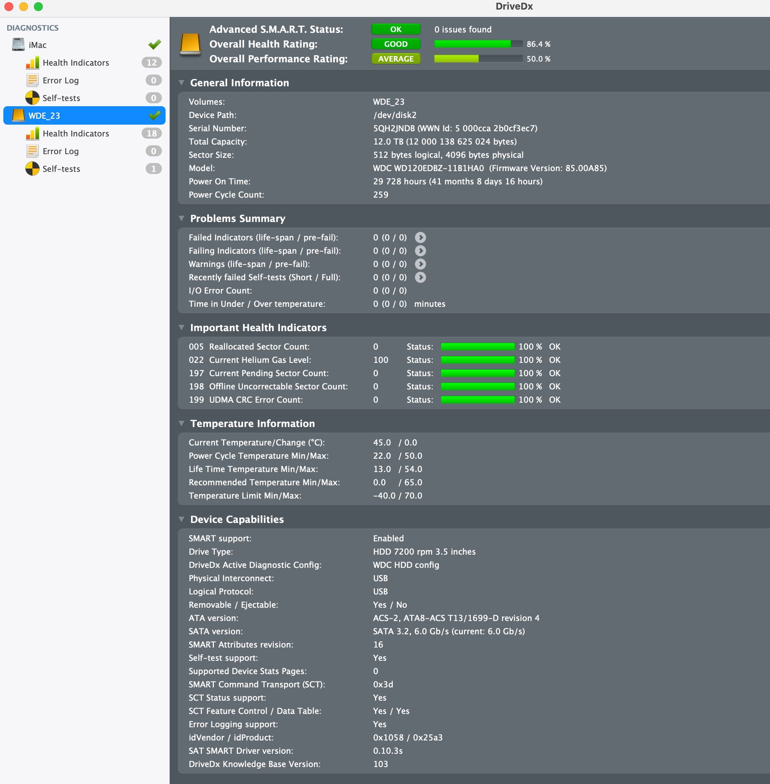Click the idVendor 0x1058 / 0x25a3 value
Image resolution: width=770 pixels, height=784 pixels.
point(407,738)
